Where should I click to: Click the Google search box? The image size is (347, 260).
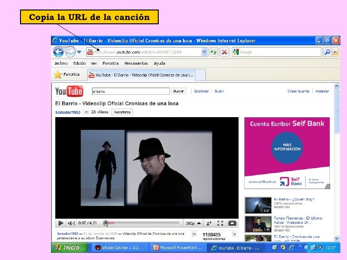pos(276,52)
